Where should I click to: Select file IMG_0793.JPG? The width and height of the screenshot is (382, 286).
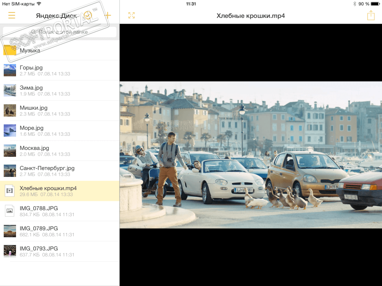[60, 251]
